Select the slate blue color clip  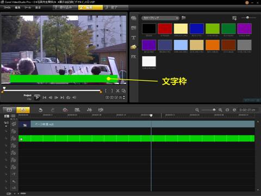[x=165, y=45]
